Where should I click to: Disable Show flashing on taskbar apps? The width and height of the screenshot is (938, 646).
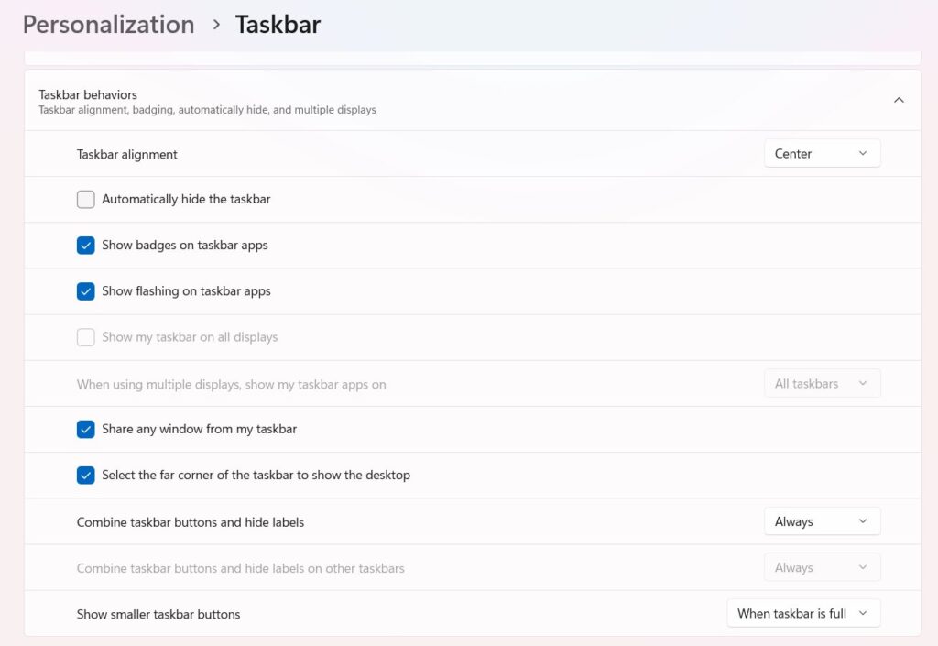coord(85,290)
